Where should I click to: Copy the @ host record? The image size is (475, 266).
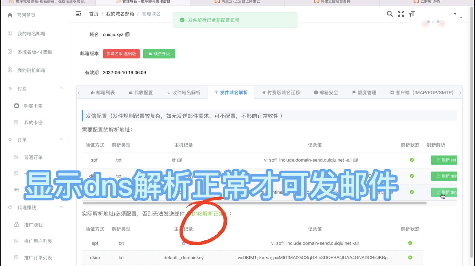pyautogui.click(x=180, y=160)
